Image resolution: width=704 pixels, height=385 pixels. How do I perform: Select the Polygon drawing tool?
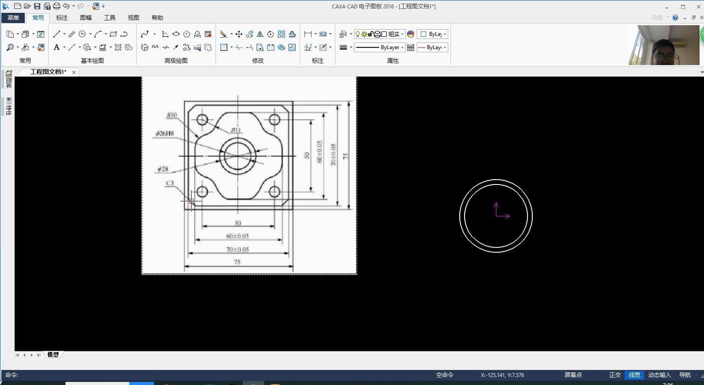tap(187, 34)
